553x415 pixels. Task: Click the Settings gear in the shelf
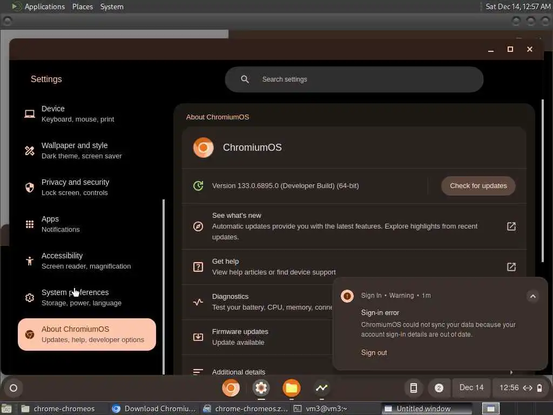[x=261, y=388]
